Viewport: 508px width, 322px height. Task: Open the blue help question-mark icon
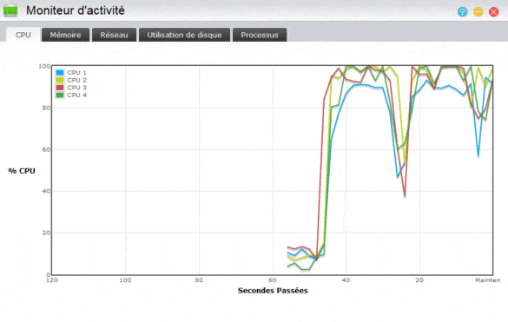(x=462, y=12)
